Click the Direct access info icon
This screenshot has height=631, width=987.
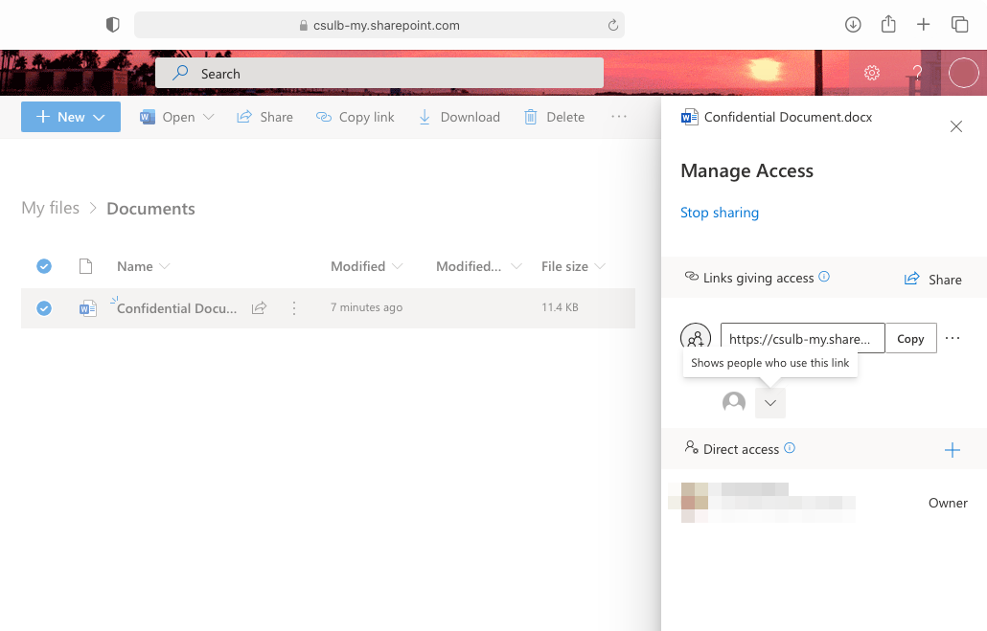[790, 448]
